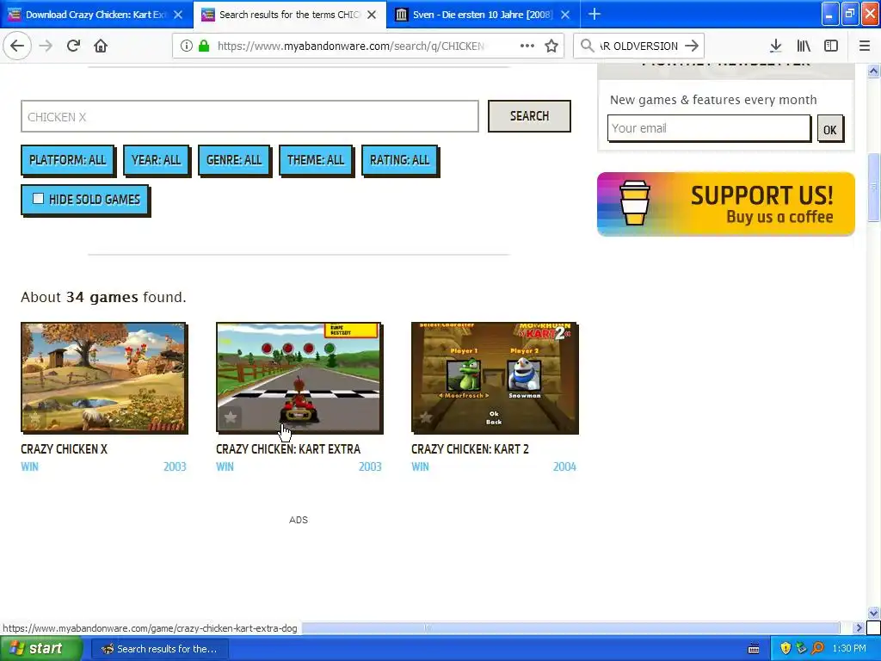Open the Kart 2 character select thumbnail
This screenshot has height=661, width=881.
coord(495,377)
